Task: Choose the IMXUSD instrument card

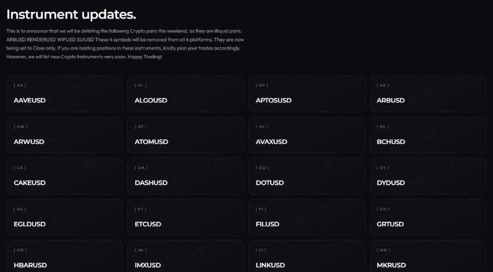Action: (x=185, y=256)
